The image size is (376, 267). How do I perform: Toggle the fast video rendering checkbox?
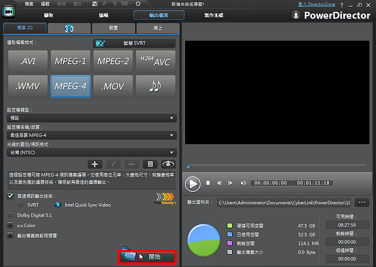click(10, 196)
